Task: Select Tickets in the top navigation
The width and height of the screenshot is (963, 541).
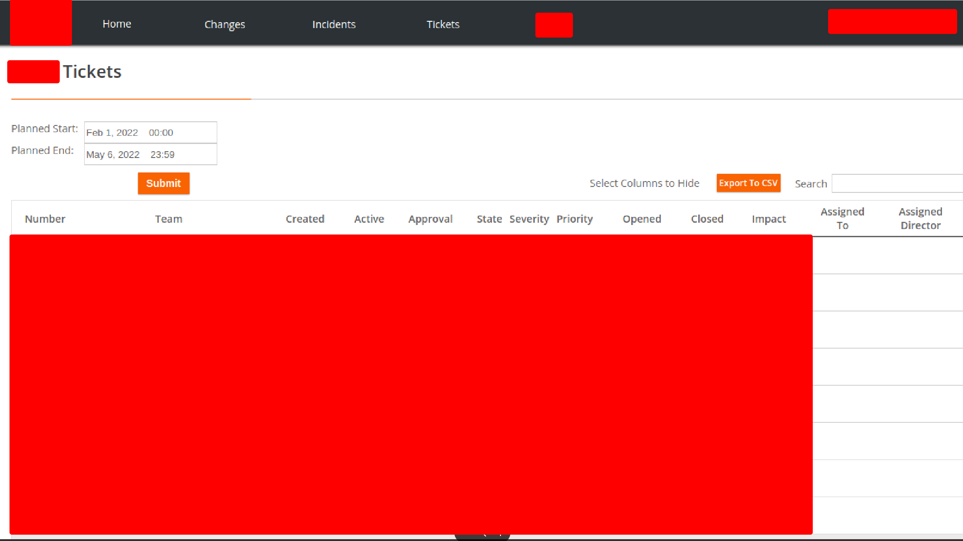Action: point(443,24)
